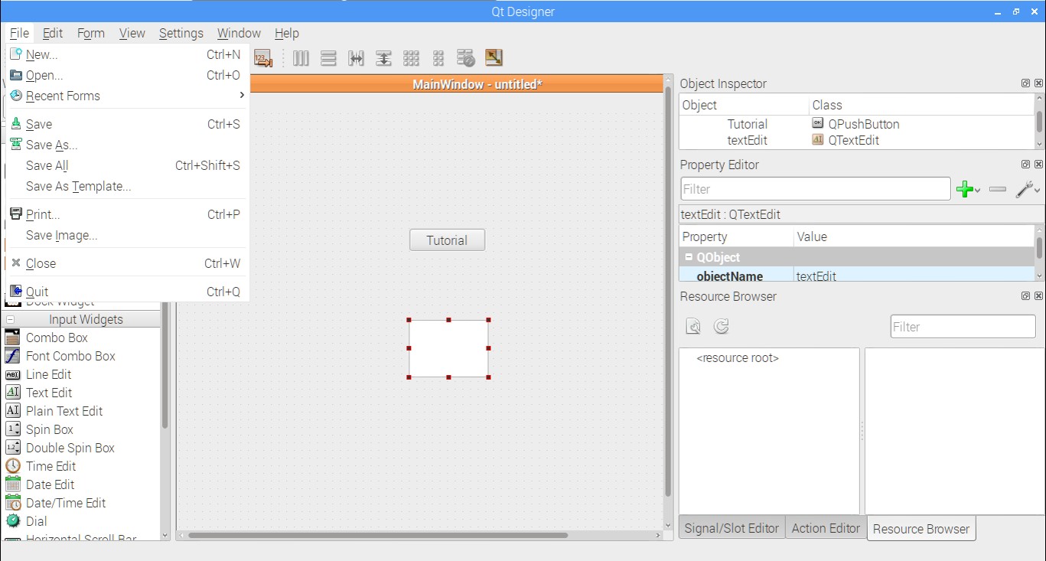Click the objectName value cell textEdit
The height and width of the screenshot is (561, 1046).
pos(914,276)
